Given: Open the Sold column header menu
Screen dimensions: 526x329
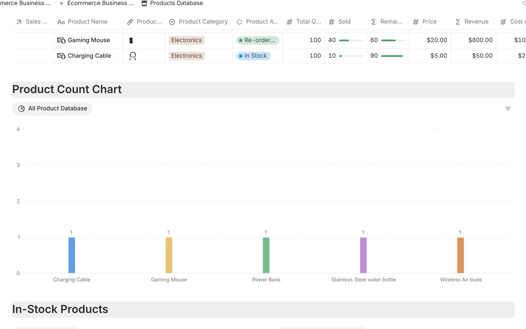Looking at the screenshot, I should pyautogui.click(x=346, y=22).
